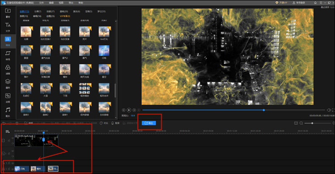Click the effects library vertical scrollbar
This screenshot has height=174, width=335.
116,90
